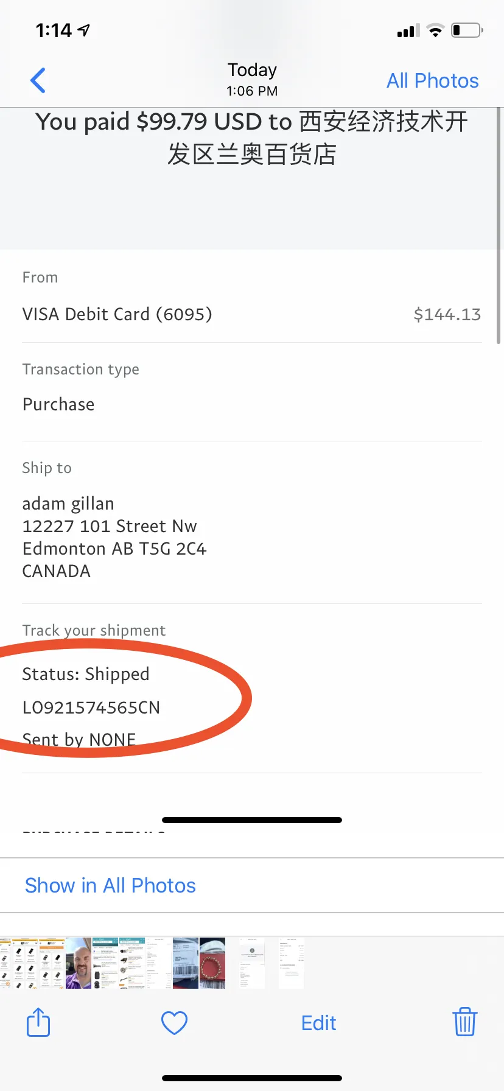Tap the share icon in the toolbar
Image resolution: width=504 pixels, height=1091 pixels.
[38, 1022]
